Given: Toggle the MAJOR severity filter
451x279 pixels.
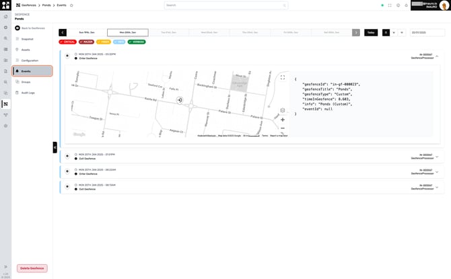Looking at the screenshot, I should coord(86,42).
